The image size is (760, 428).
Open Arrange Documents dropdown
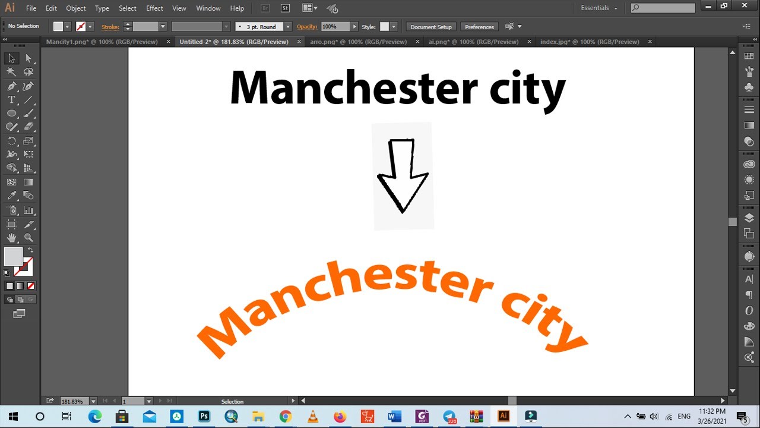[309, 8]
